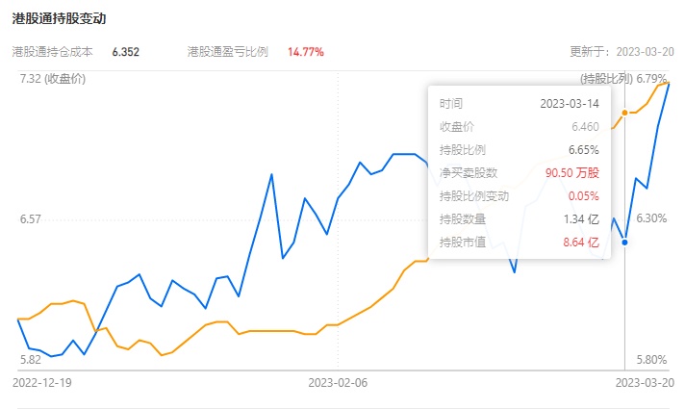Select the 港股通持仓成本 label
This screenshot has height=409, width=685.
[52, 52]
